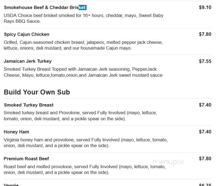Click the $7.55 Jamaican Jerk Turkey price
This screenshot has height=186, width=220.
click(205, 61)
